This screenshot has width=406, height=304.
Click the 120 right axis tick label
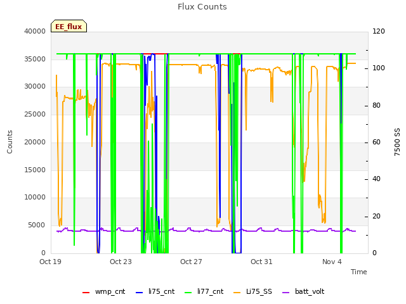tap(379, 31)
